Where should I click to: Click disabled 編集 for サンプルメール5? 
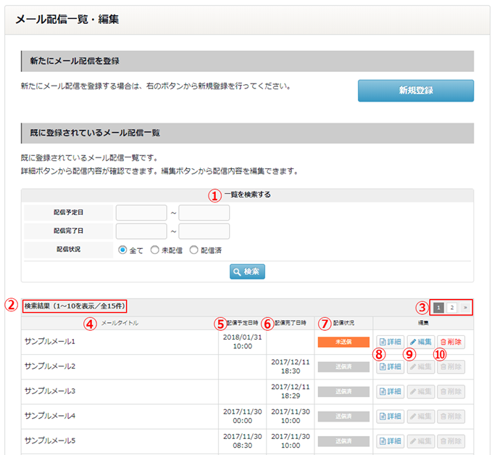click(x=421, y=441)
